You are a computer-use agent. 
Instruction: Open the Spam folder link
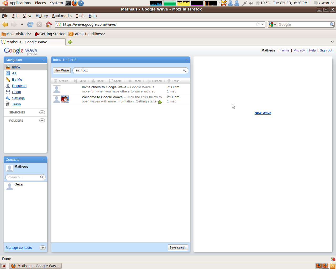(17, 92)
